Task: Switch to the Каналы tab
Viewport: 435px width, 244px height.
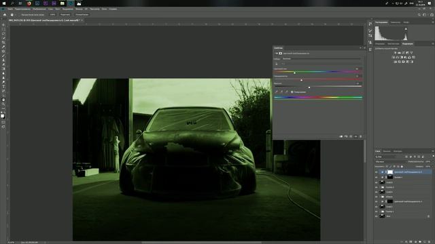Action: pos(387,151)
